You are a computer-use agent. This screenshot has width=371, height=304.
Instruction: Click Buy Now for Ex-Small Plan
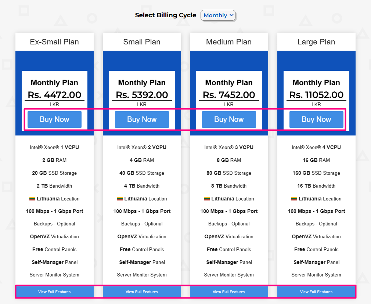click(x=54, y=119)
